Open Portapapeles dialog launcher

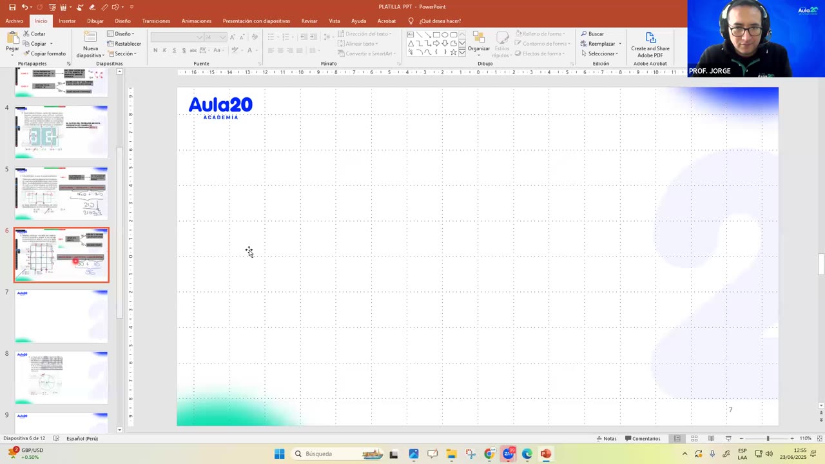click(69, 64)
